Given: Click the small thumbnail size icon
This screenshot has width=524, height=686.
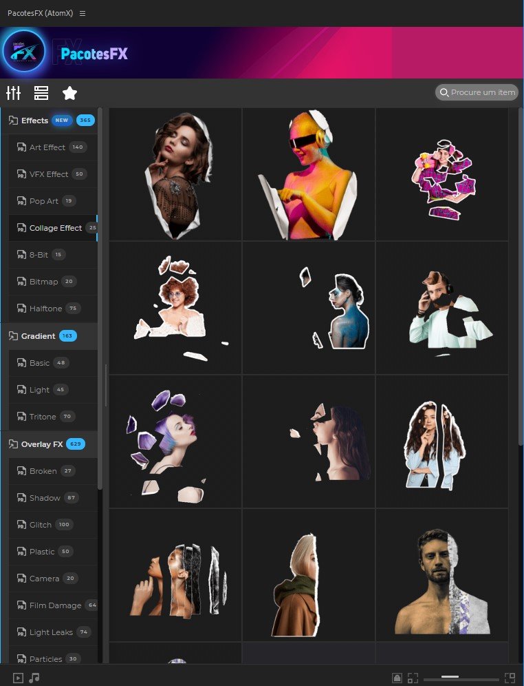Looking at the screenshot, I should click(413, 678).
